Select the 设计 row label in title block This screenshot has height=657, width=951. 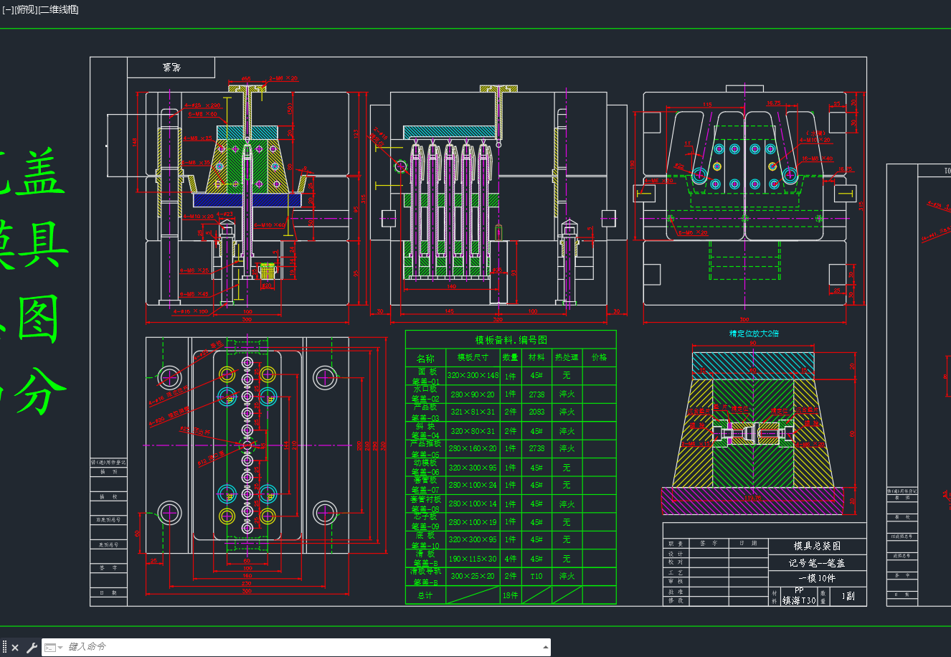click(676, 554)
